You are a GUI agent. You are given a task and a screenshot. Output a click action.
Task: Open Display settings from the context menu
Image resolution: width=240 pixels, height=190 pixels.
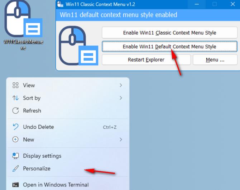click(x=68, y=156)
